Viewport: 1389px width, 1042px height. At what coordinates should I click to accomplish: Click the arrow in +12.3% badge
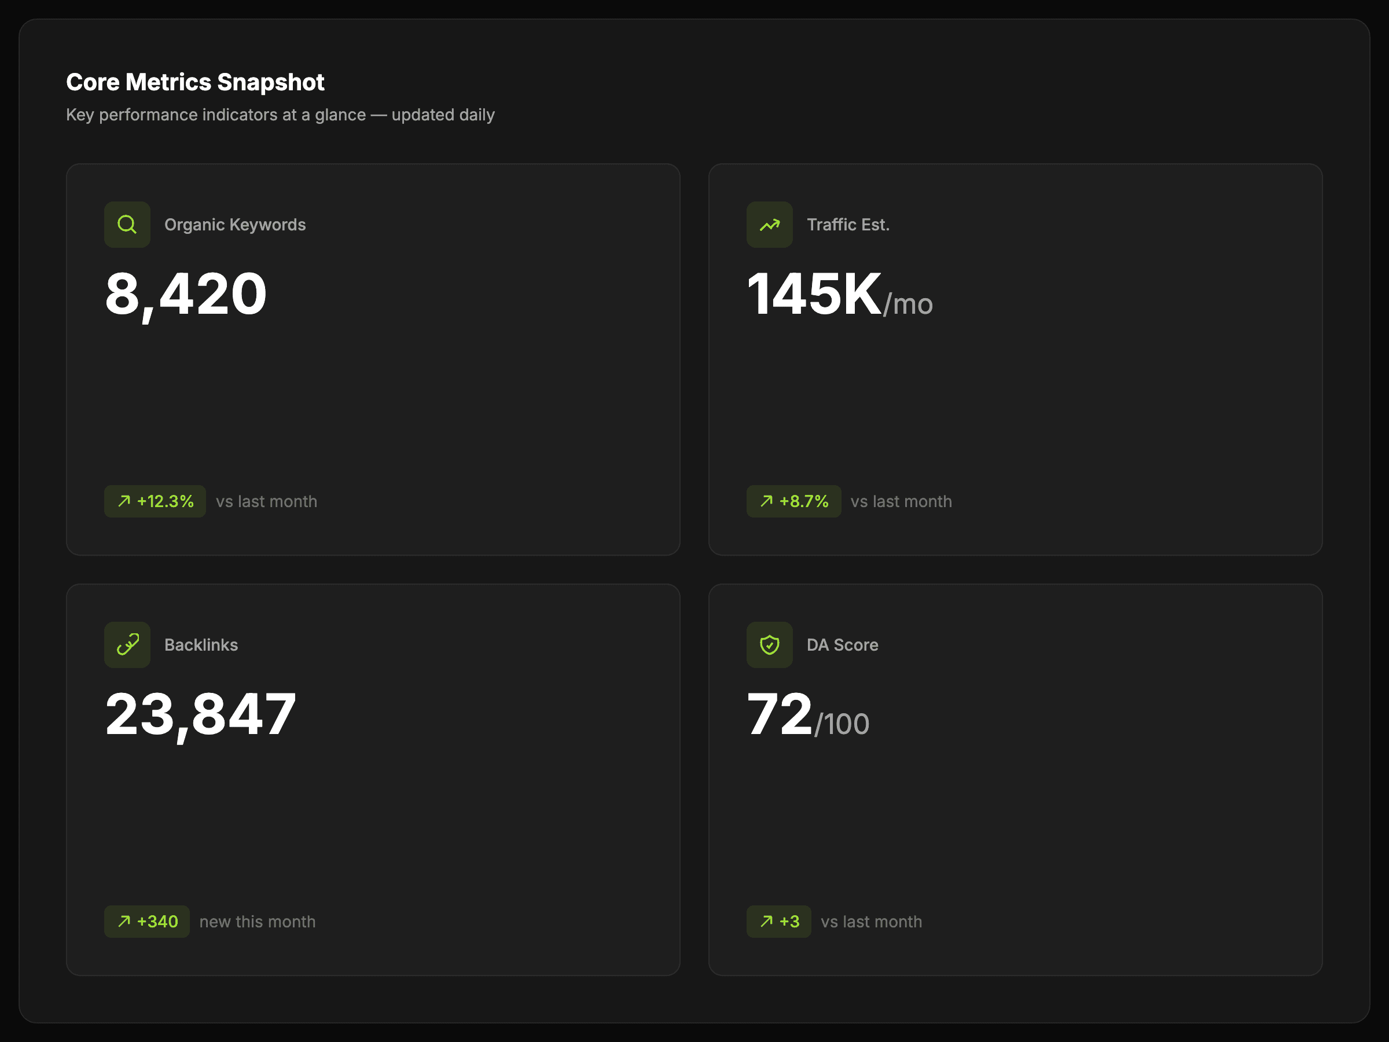point(124,501)
